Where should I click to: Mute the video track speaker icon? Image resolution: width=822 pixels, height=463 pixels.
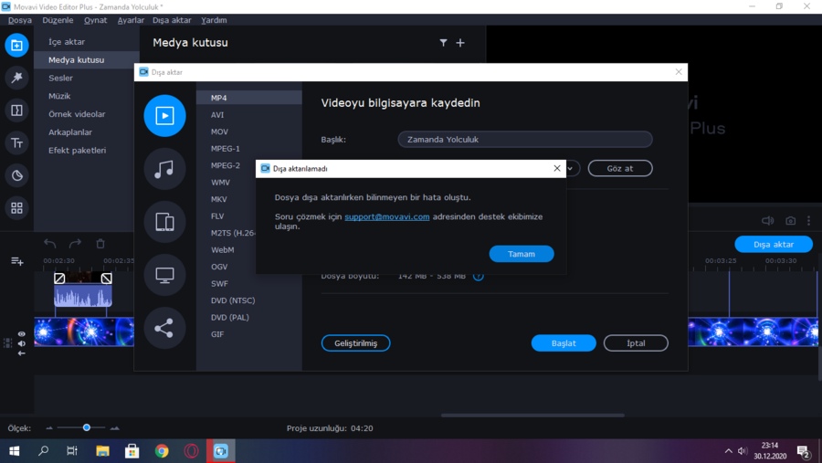pyautogui.click(x=22, y=344)
